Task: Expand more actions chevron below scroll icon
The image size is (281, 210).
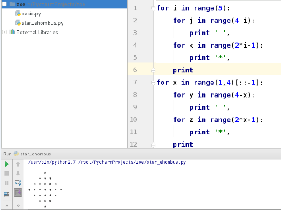Action: click(x=18, y=205)
